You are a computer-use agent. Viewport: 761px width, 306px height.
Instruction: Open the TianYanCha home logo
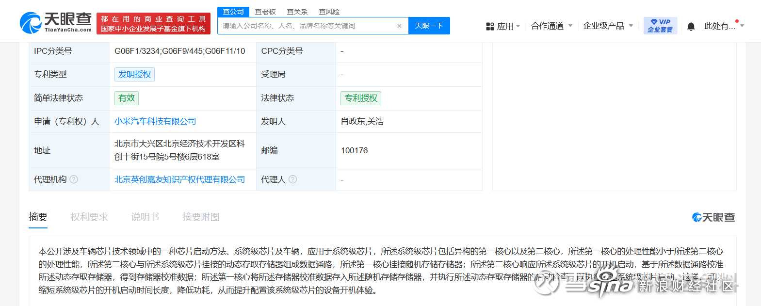[x=56, y=23]
